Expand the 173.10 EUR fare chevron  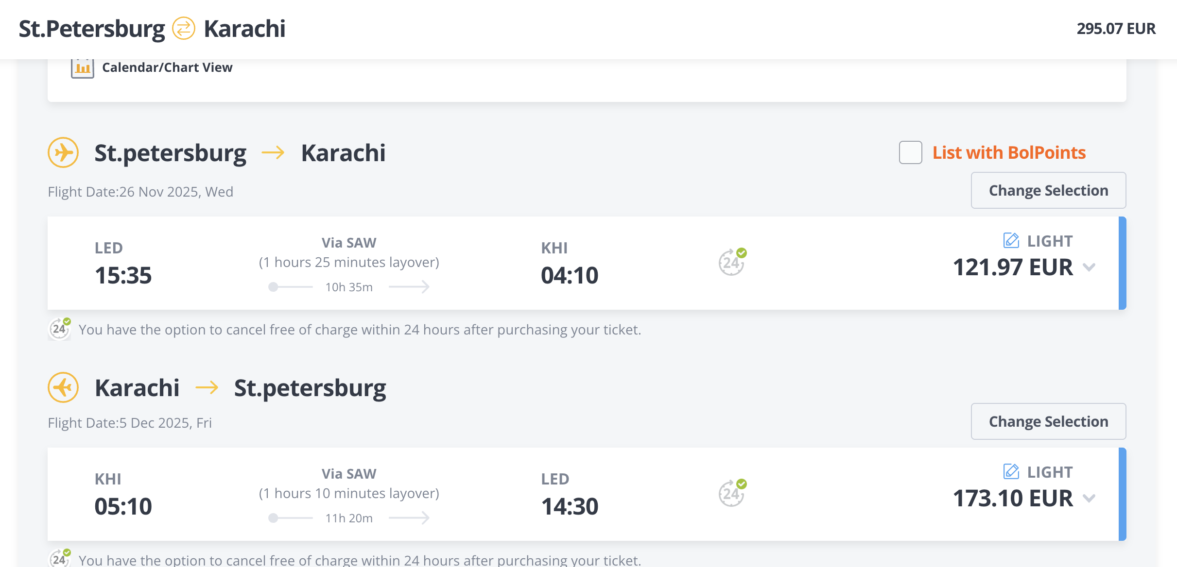point(1089,498)
